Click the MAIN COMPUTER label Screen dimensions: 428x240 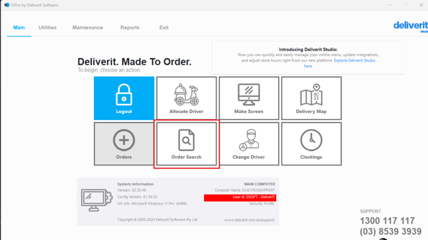tap(259, 184)
